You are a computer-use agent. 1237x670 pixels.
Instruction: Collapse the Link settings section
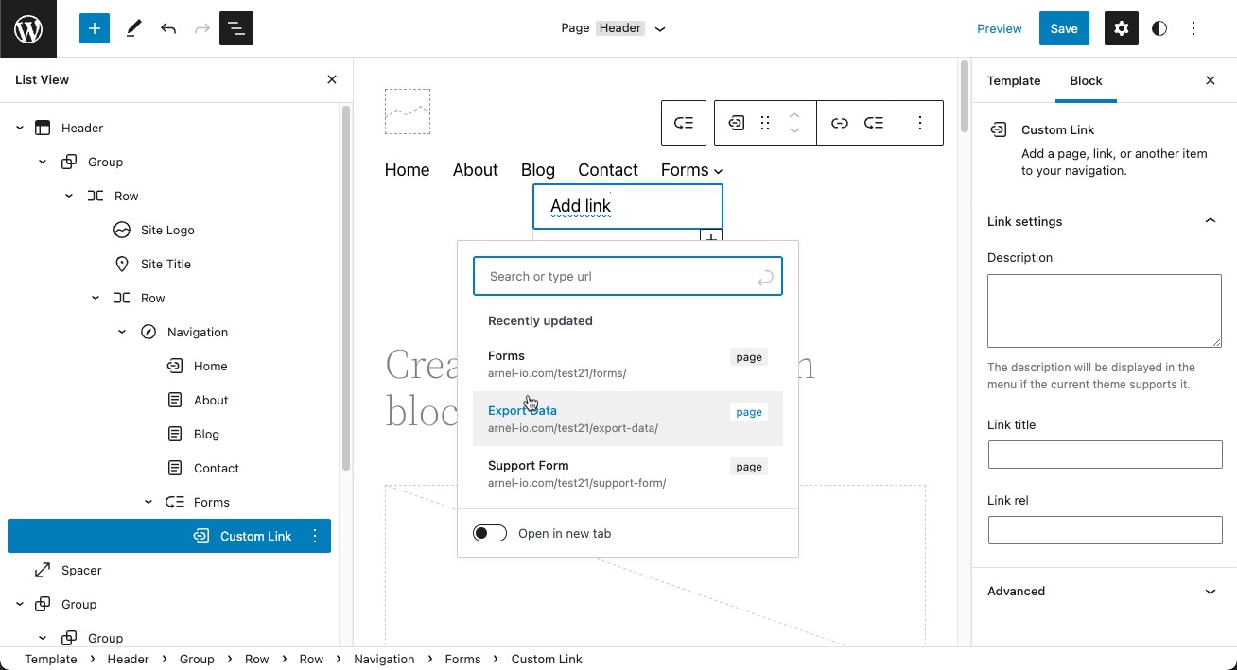click(x=1210, y=221)
